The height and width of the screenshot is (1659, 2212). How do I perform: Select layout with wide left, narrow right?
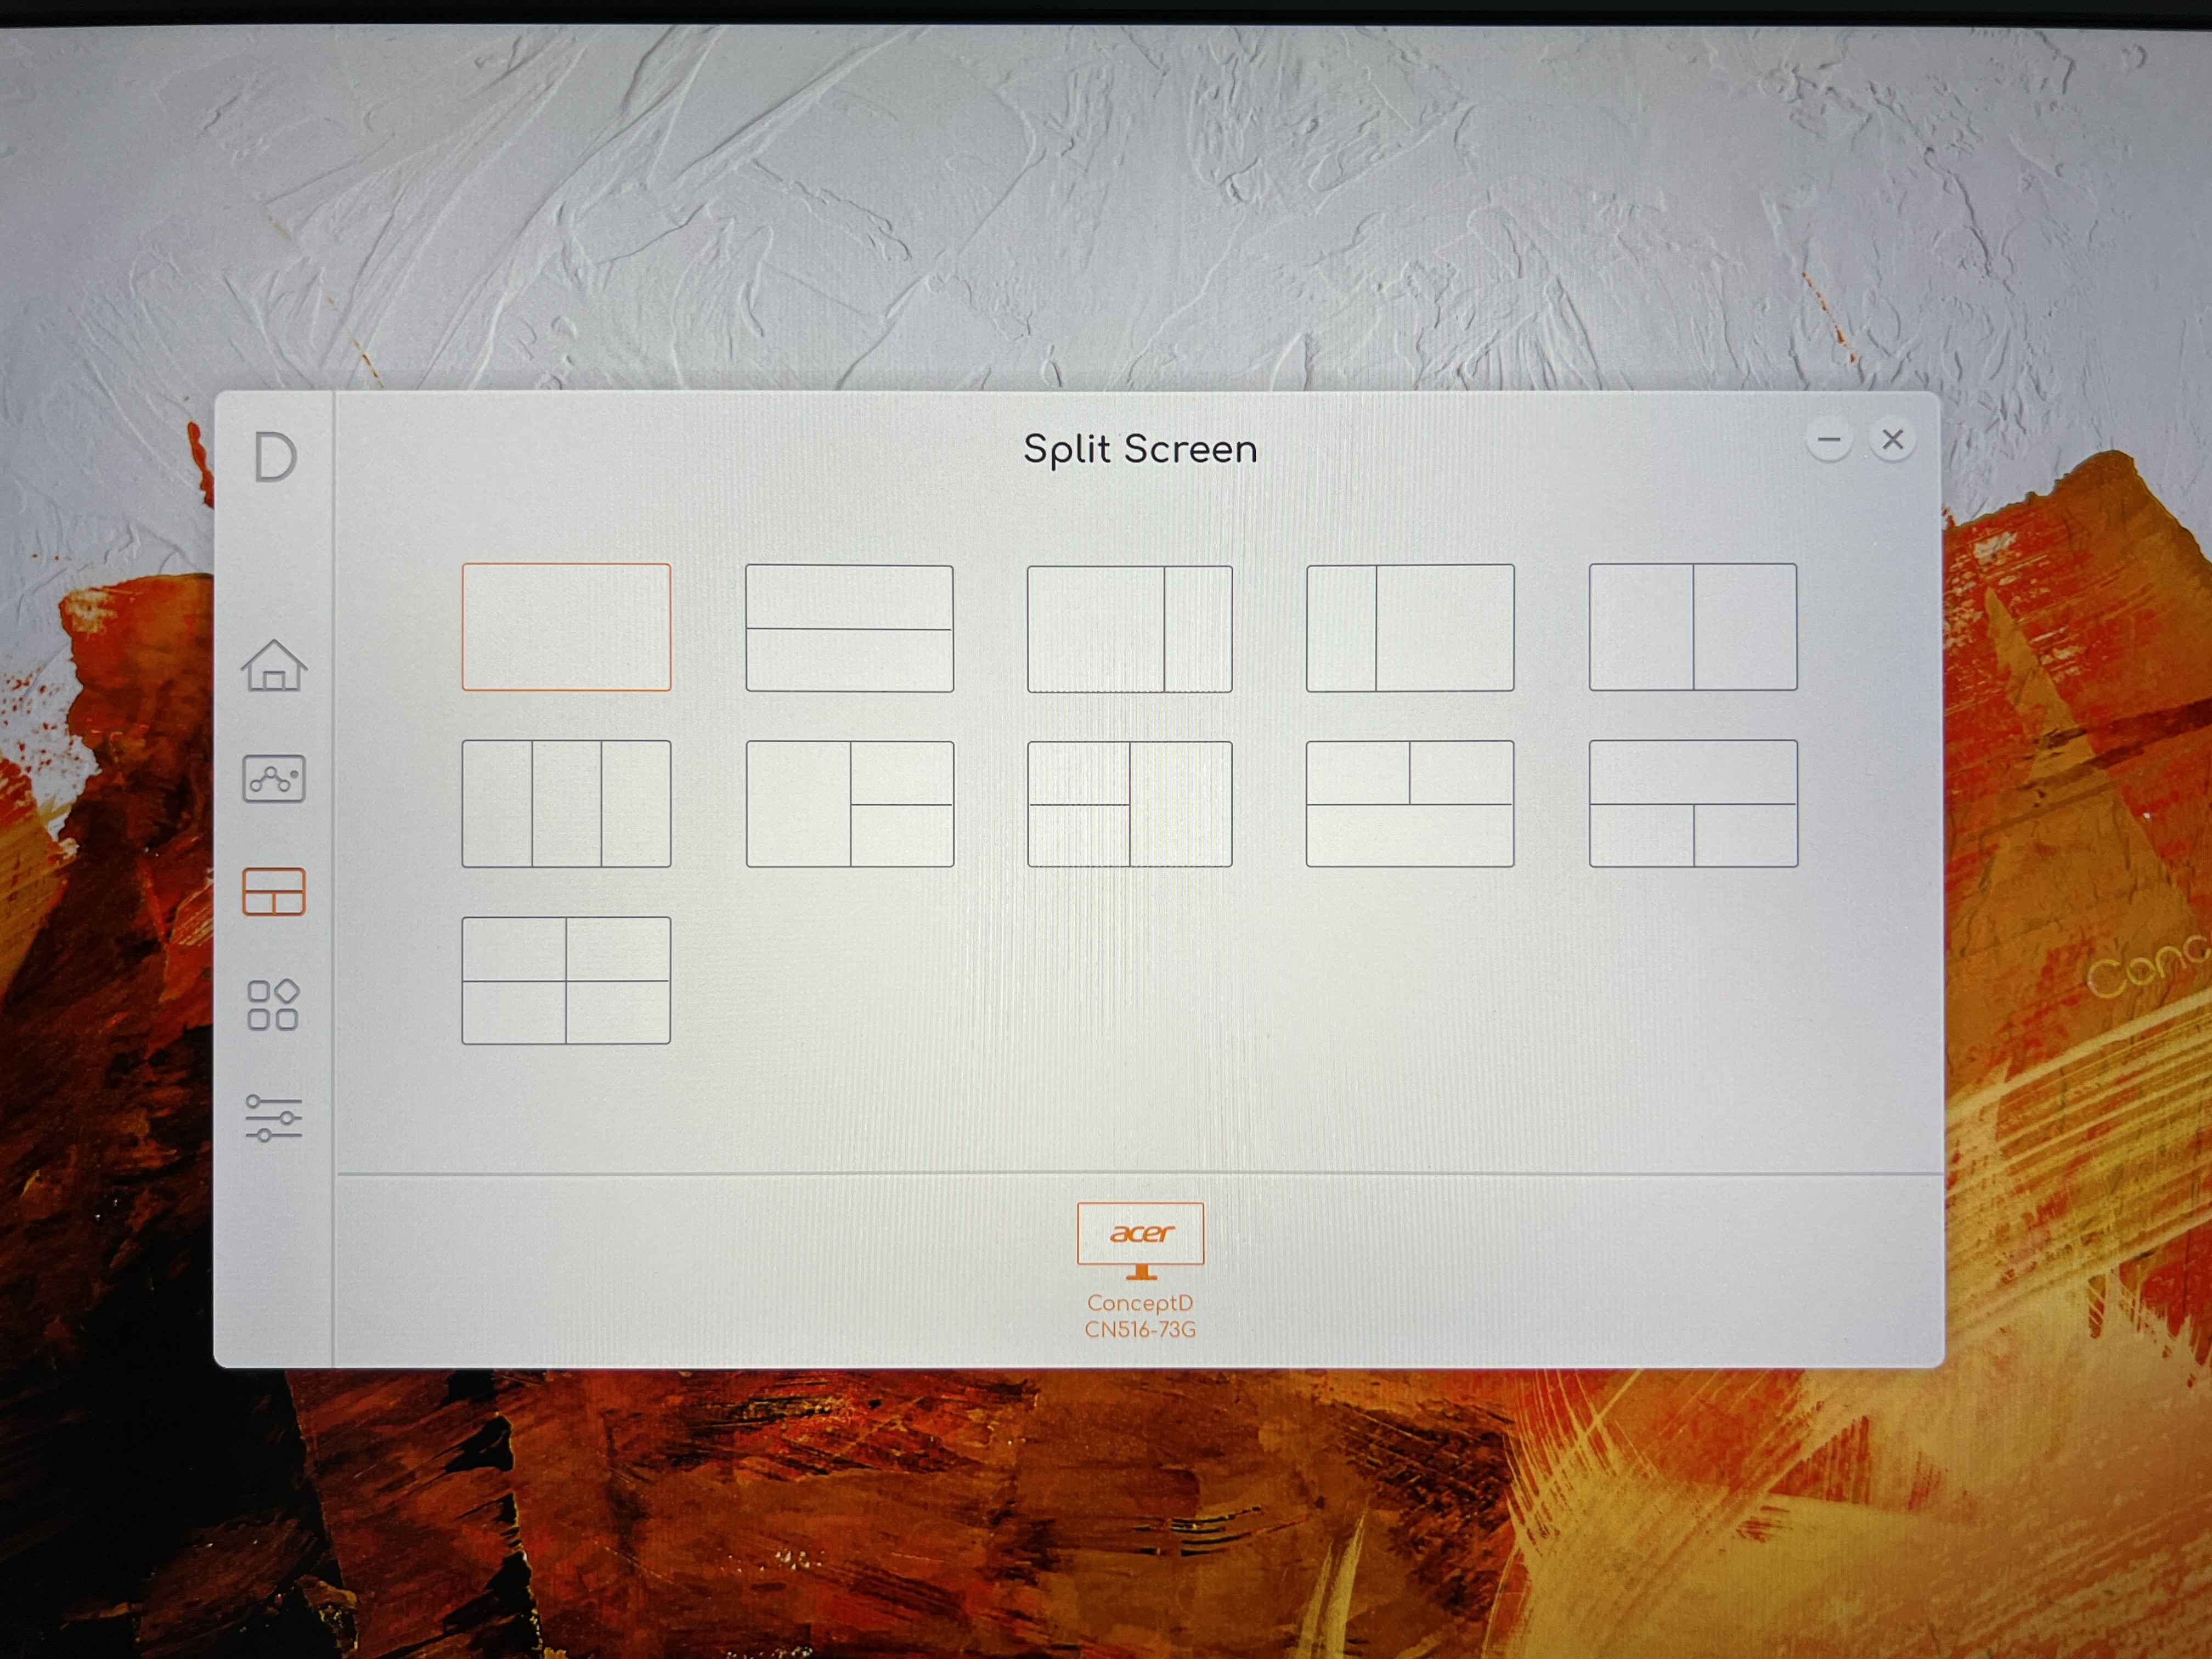click(x=1129, y=629)
